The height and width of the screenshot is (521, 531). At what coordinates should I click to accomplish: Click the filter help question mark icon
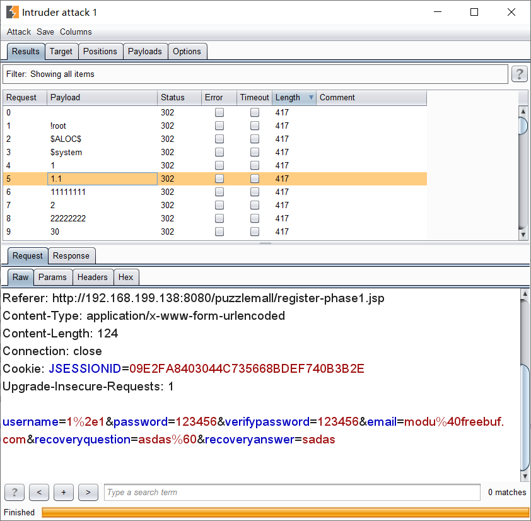point(519,74)
